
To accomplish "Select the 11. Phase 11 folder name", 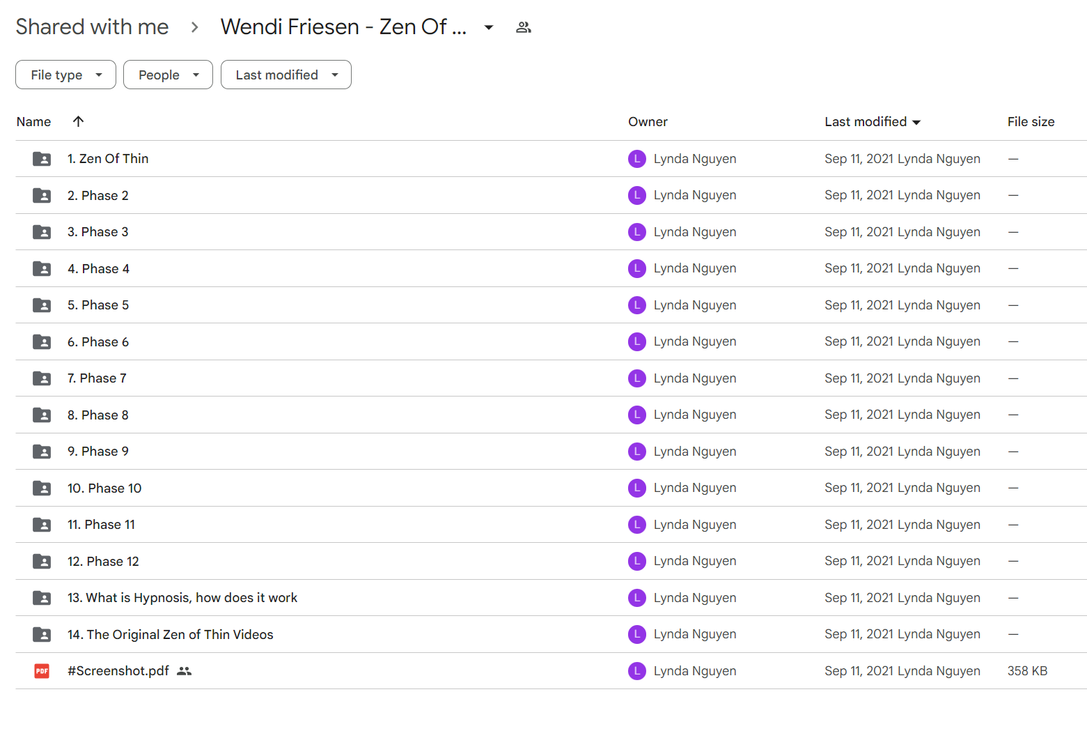I will 101,525.
